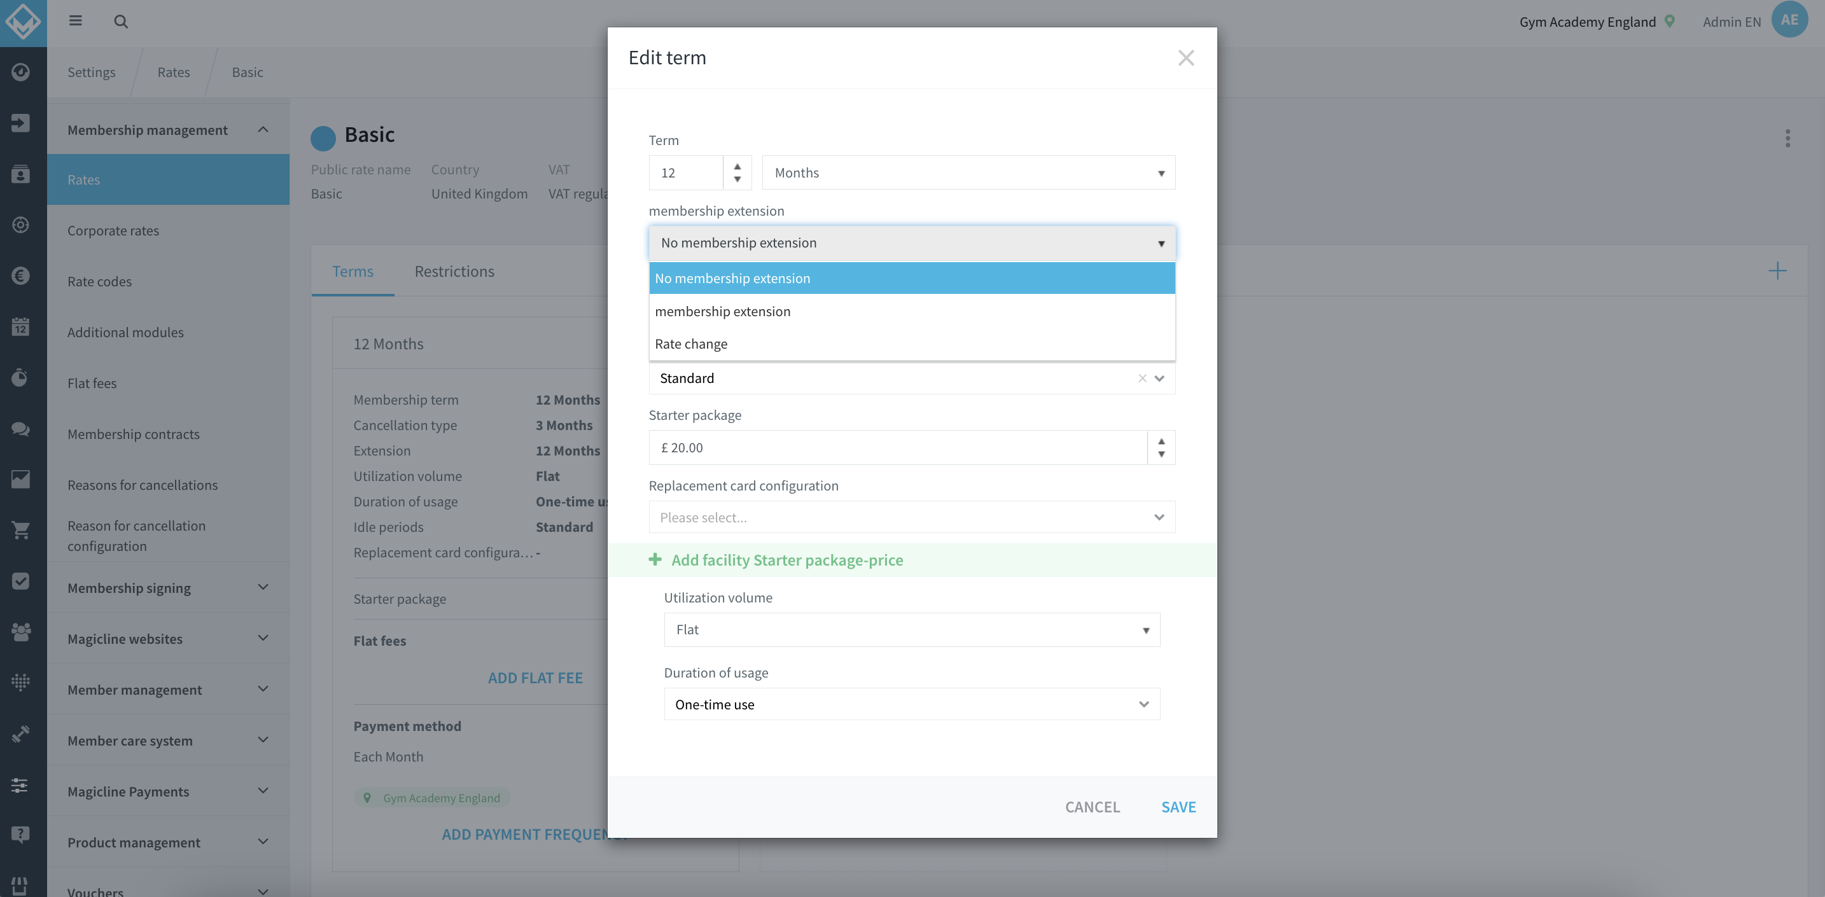Decrease Starter package price with down arrow
Image resolution: width=1825 pixels, height=897 pixels.
point(1161,454)
